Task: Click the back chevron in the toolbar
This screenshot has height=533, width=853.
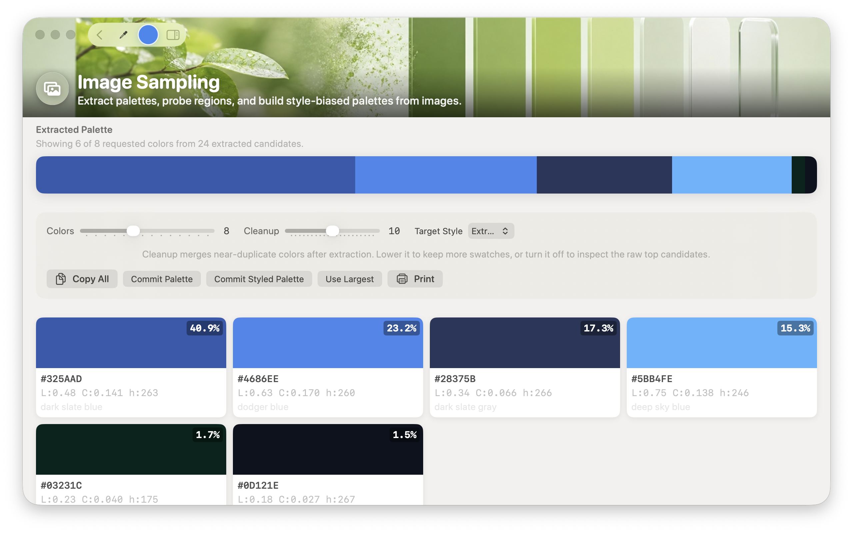Action: point(100,35)
